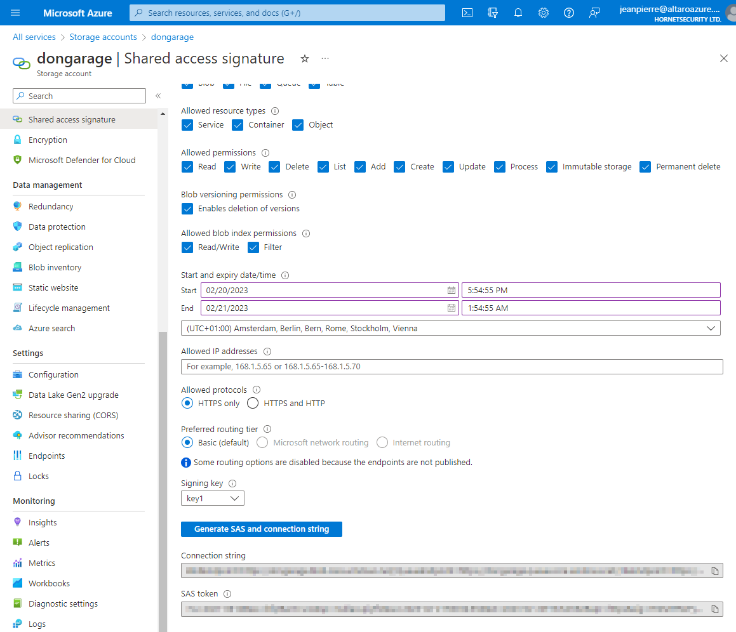Click the sidebar vertical scrollbar

163,481
